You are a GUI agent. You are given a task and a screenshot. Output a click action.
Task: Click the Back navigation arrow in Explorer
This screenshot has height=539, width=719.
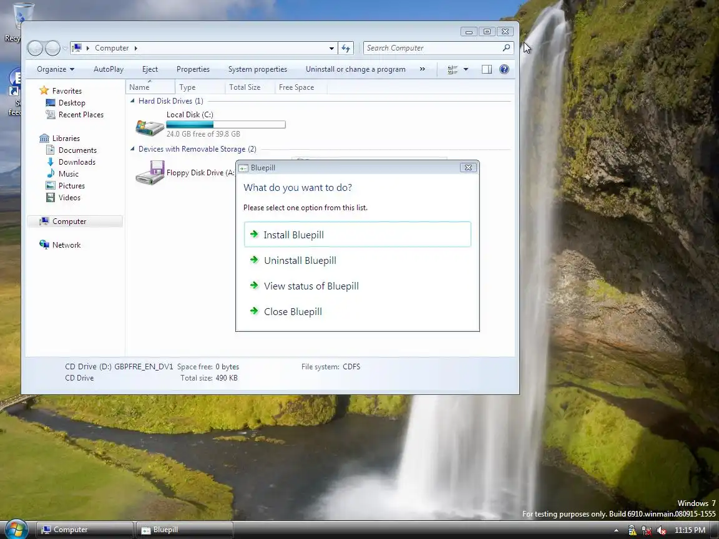tap(35, 48)
